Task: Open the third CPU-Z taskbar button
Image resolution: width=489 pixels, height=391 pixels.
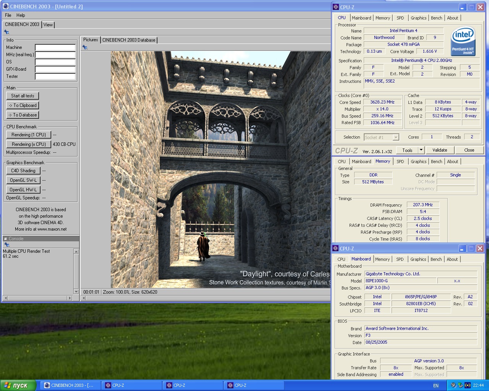Action: [254, 385]
